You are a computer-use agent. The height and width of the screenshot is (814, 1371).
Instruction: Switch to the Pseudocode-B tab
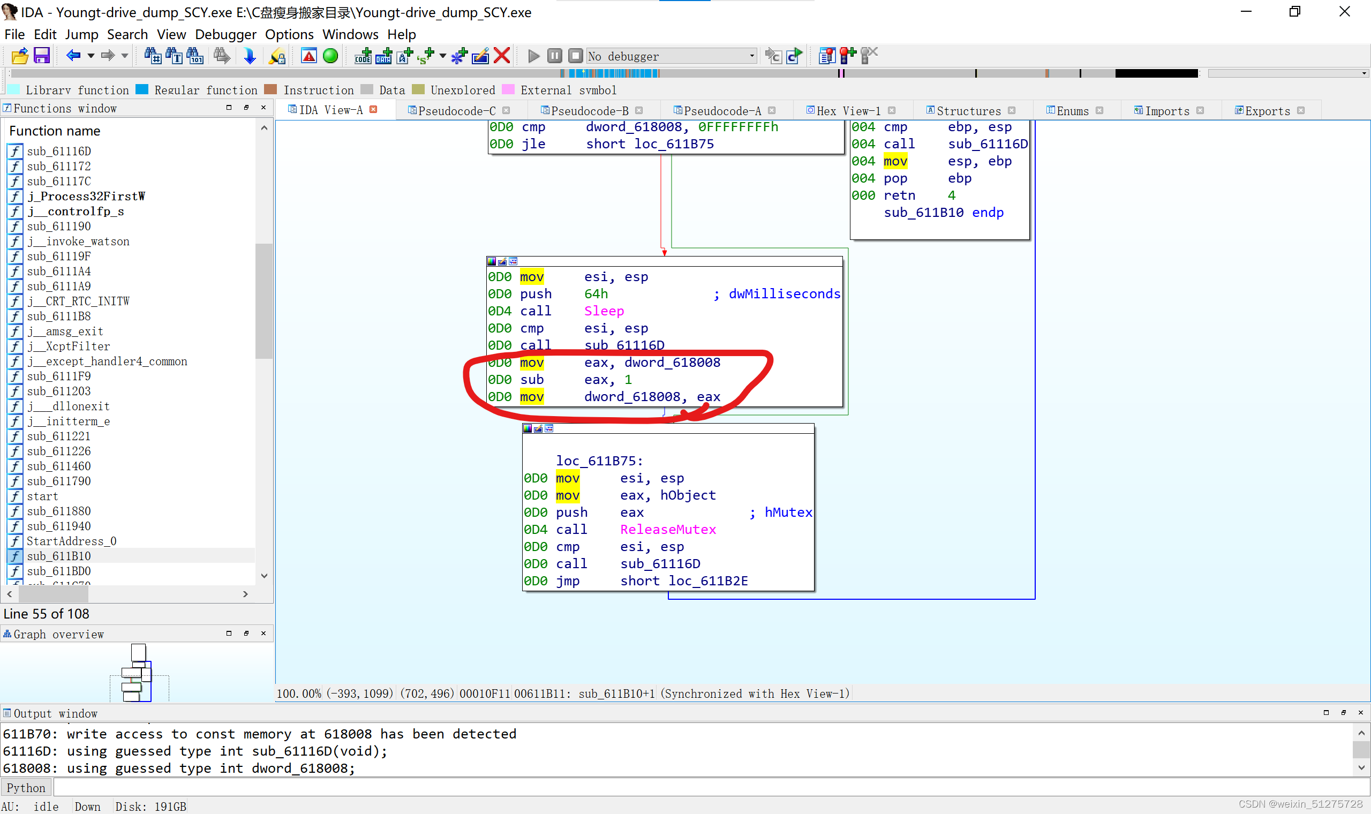[x=591, y=111]
